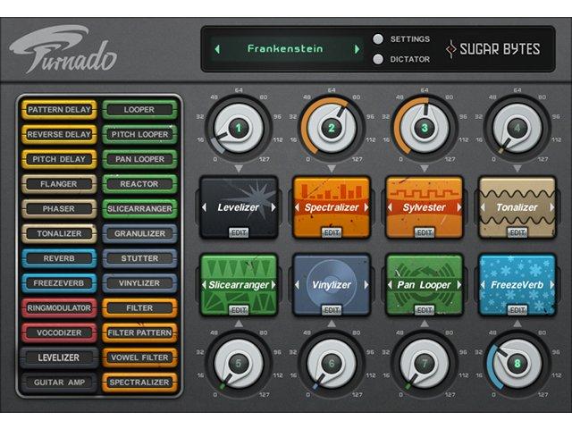Click the Frankenstein preset name display

(286, 49)
